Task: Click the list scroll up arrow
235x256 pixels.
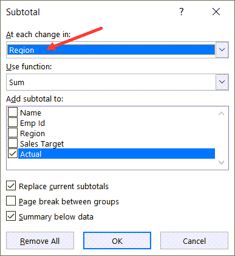Action: pos(222,114)
